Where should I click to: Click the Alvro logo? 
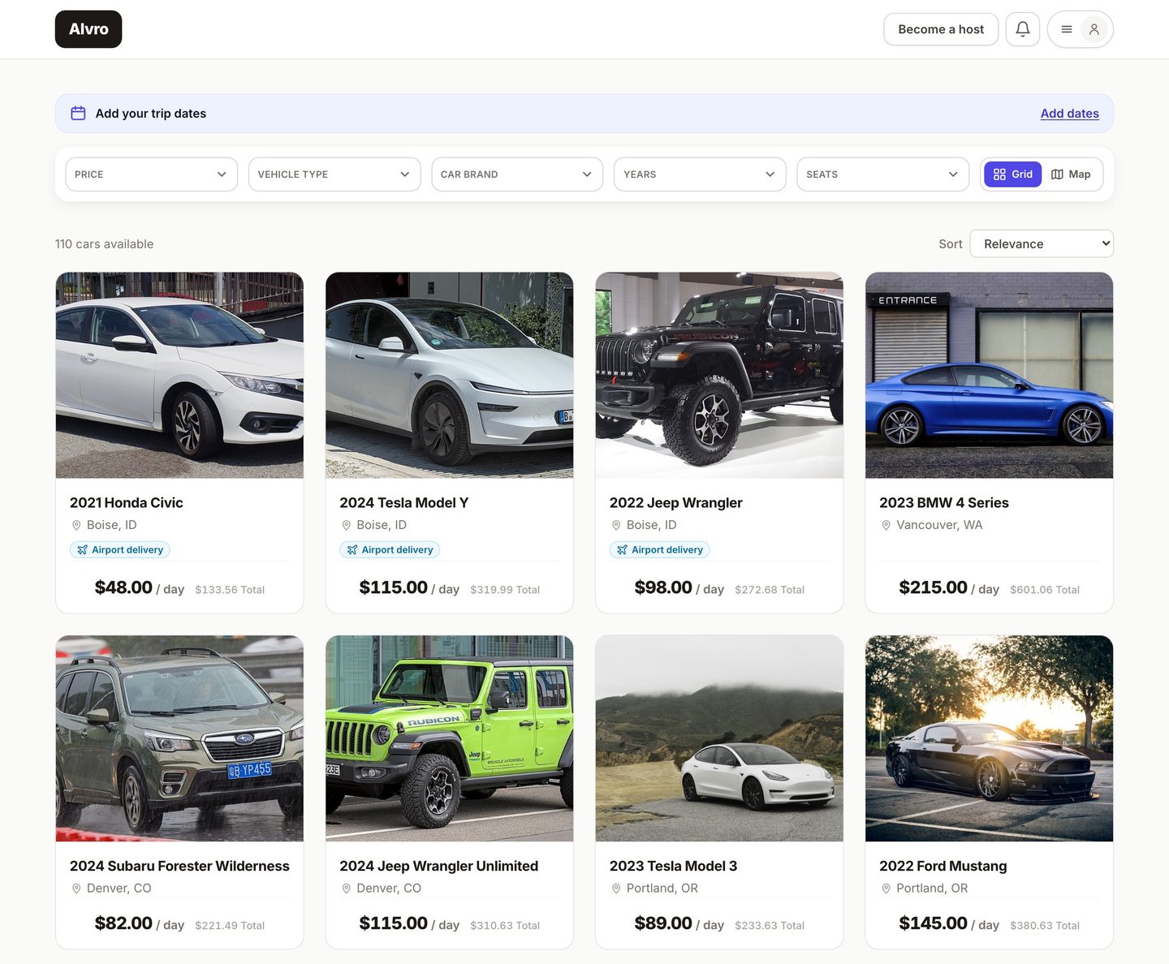coord(88,29)
